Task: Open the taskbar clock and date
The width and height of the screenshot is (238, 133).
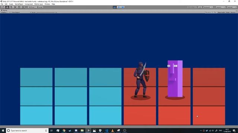Action: (x=227, y=130)
